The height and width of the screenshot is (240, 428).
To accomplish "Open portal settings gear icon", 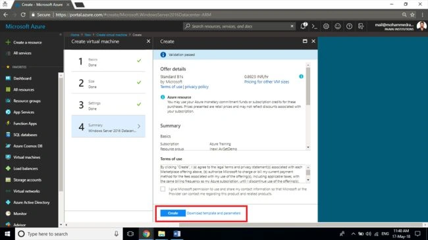I will tap(326, 26).
